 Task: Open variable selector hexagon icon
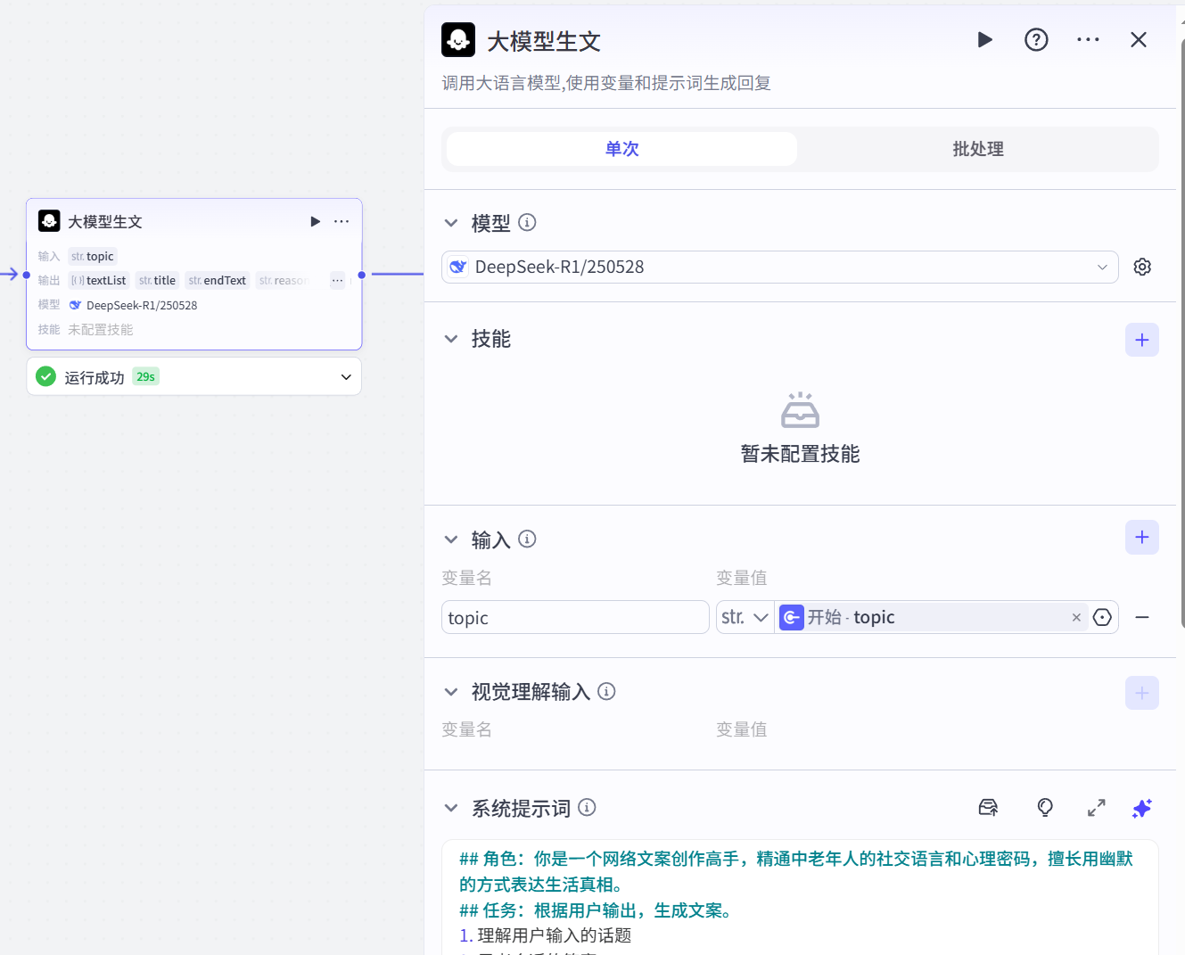coord(1102,617)
